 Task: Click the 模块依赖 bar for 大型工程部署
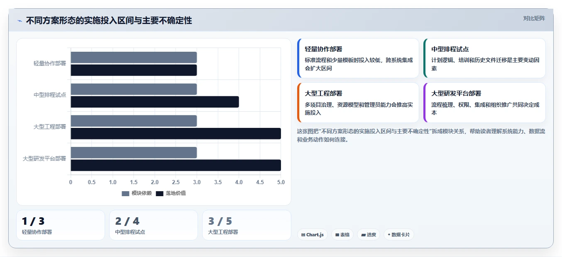[x=134, y=121]
